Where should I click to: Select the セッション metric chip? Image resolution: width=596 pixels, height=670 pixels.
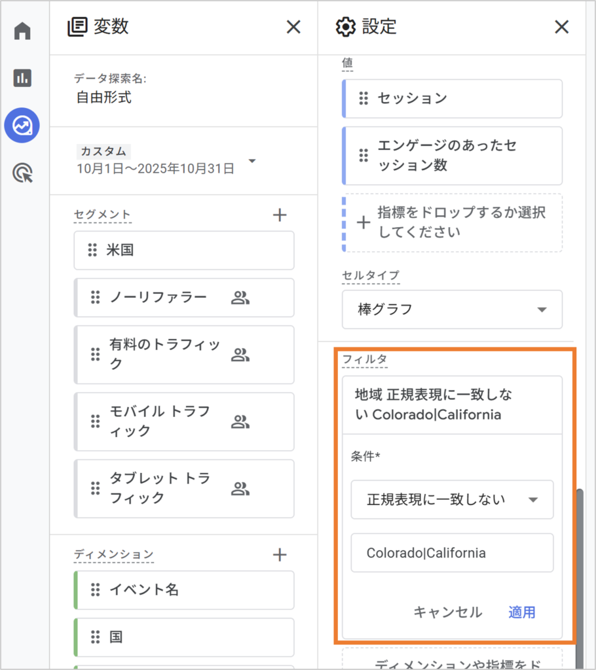coord(452,98)
